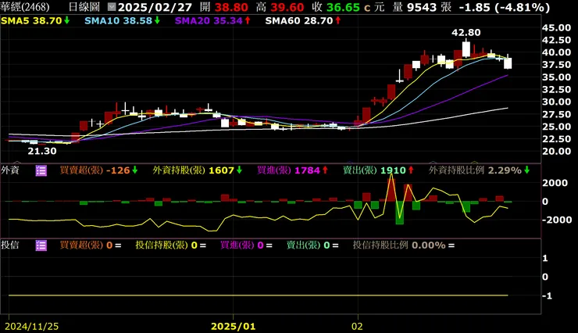This screenshot has height=333, width=578.
Task: Click the high price value 39.60
Action: pos(287,7)
